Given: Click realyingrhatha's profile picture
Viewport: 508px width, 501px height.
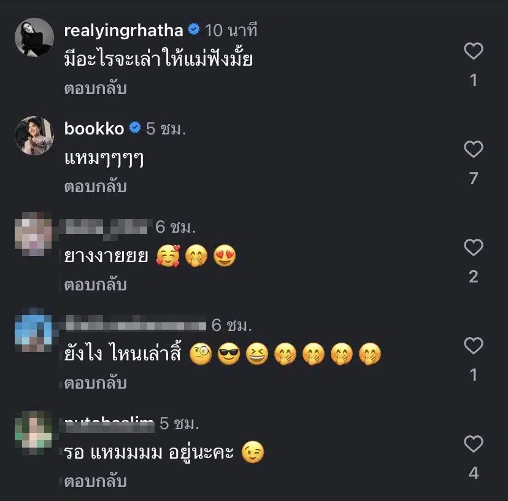Looking at the screenshot, I should 34,37.
